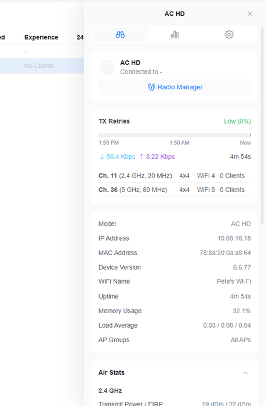The width and height of the screenshot is (265, 406).
Task: Click the TX Retries timeline bar
Action: [175, 135]
